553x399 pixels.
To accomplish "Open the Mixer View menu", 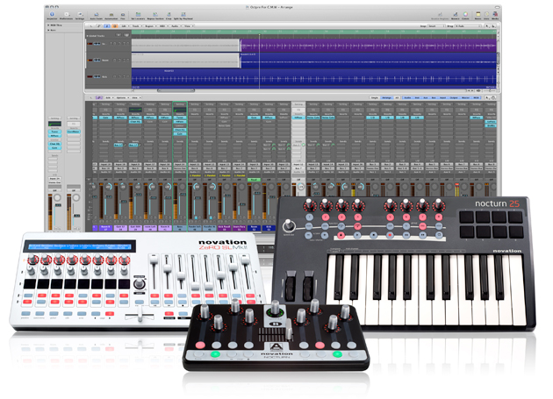I will pyautogui.click(x=136, y=97).
